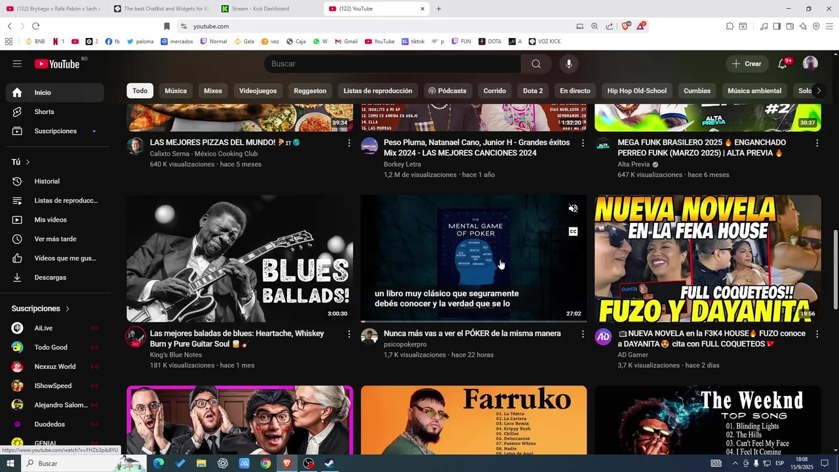Image resolution: width=839 pixels, height=472 pixels.
Task: Open Mis vídeos in sidebar
Action: click(55, 220)
